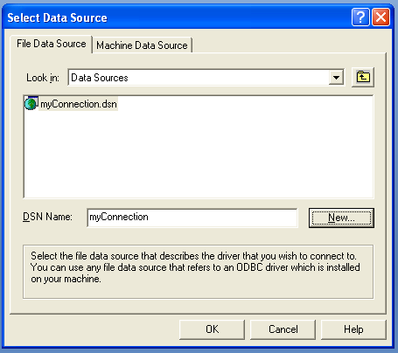Click blank dialog area left of OK

pos(94,329)
